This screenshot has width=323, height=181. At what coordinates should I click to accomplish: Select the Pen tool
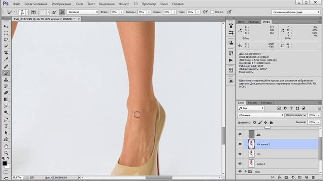pos(6,120)
